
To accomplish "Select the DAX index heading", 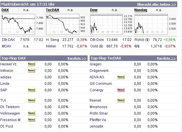I will (x=5, y=10).
